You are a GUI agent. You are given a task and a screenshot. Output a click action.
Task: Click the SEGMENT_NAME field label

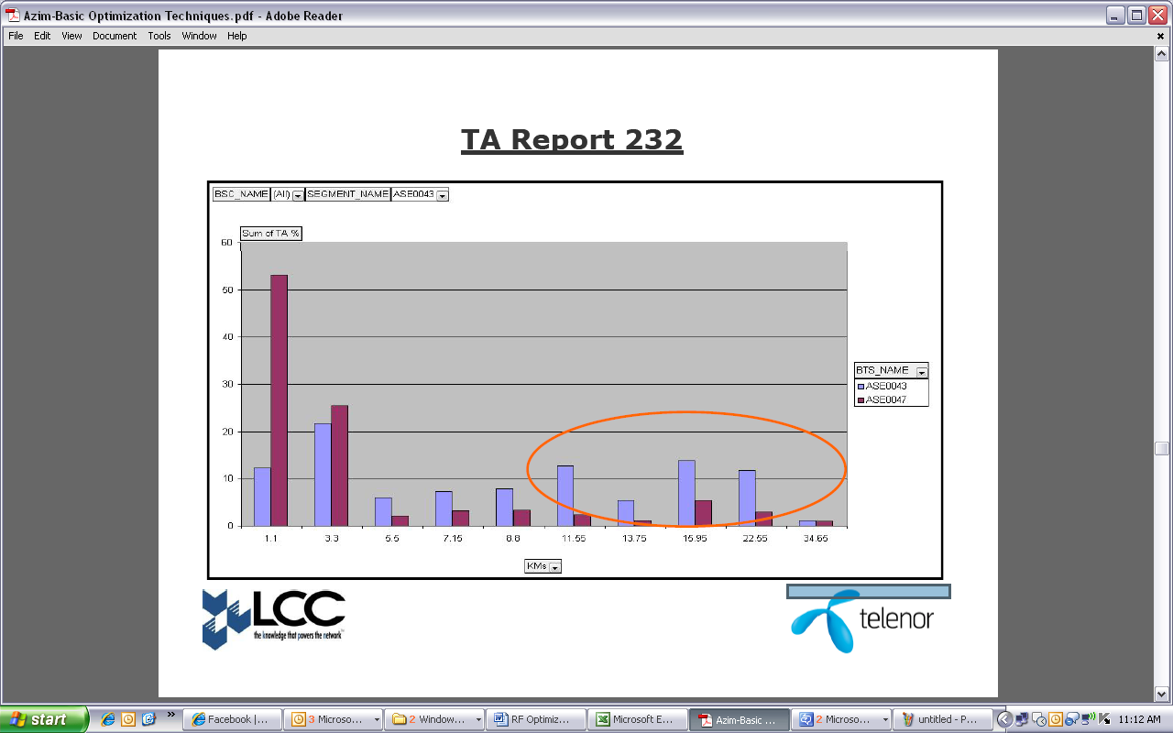pyautogui.click(x=347, y=194)
